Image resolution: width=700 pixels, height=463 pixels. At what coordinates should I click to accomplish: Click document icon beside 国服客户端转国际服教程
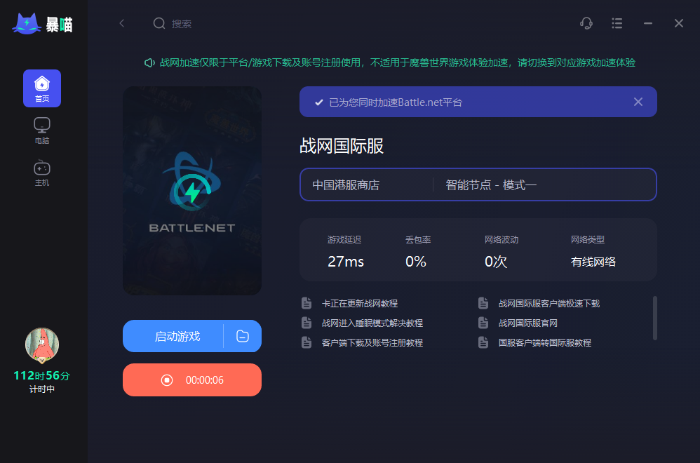click(x=483, y=342)
